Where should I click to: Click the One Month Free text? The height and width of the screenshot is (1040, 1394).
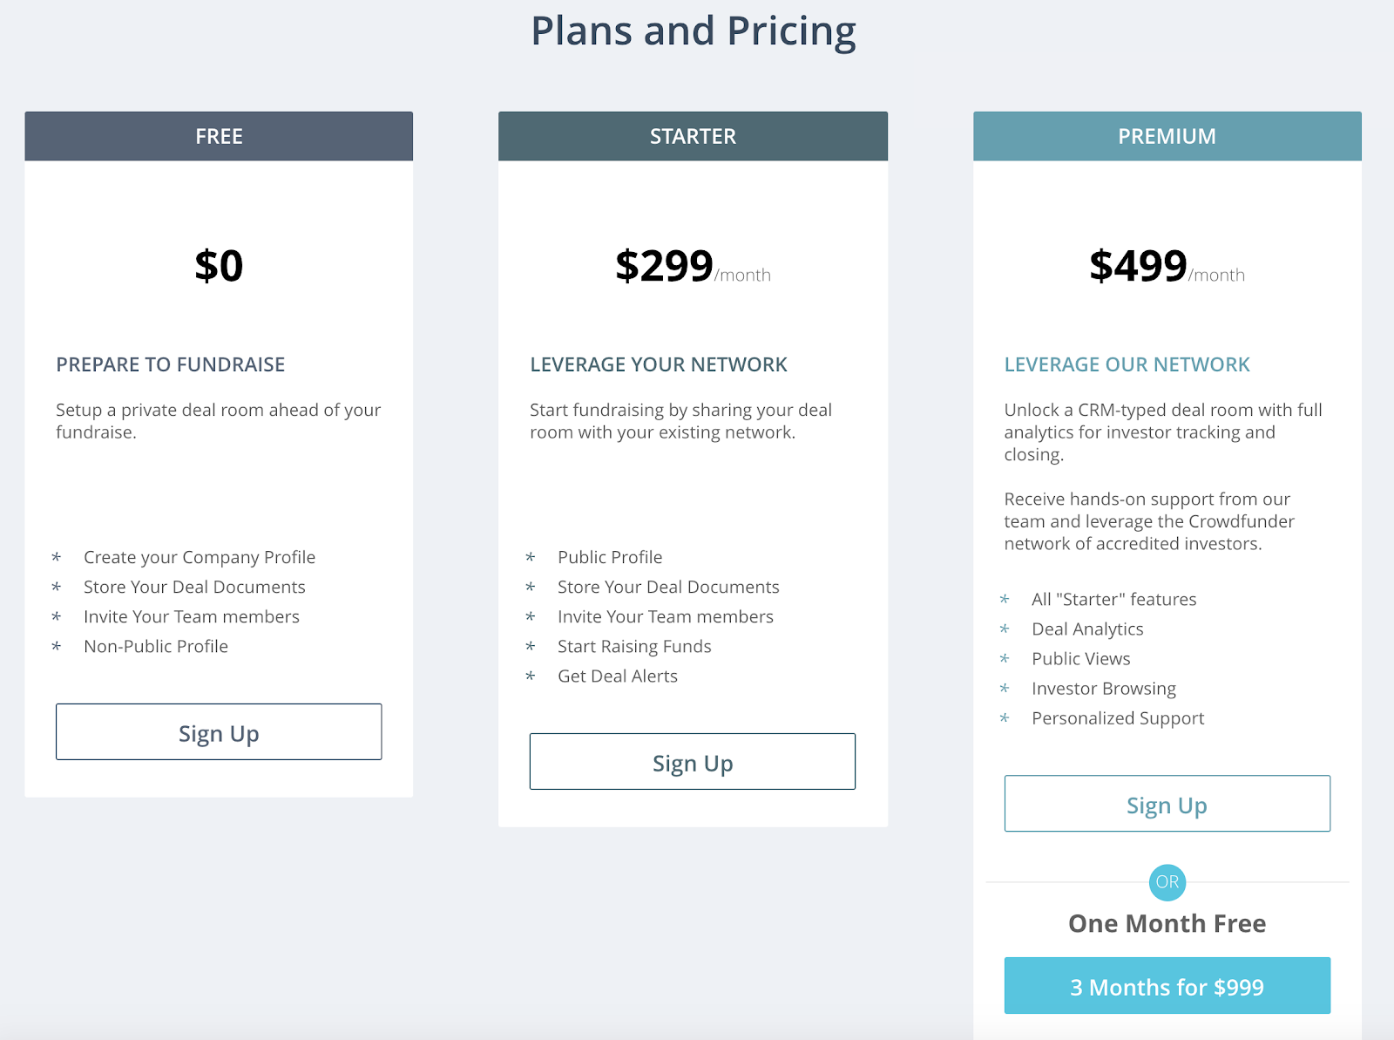coord(1167,923)
